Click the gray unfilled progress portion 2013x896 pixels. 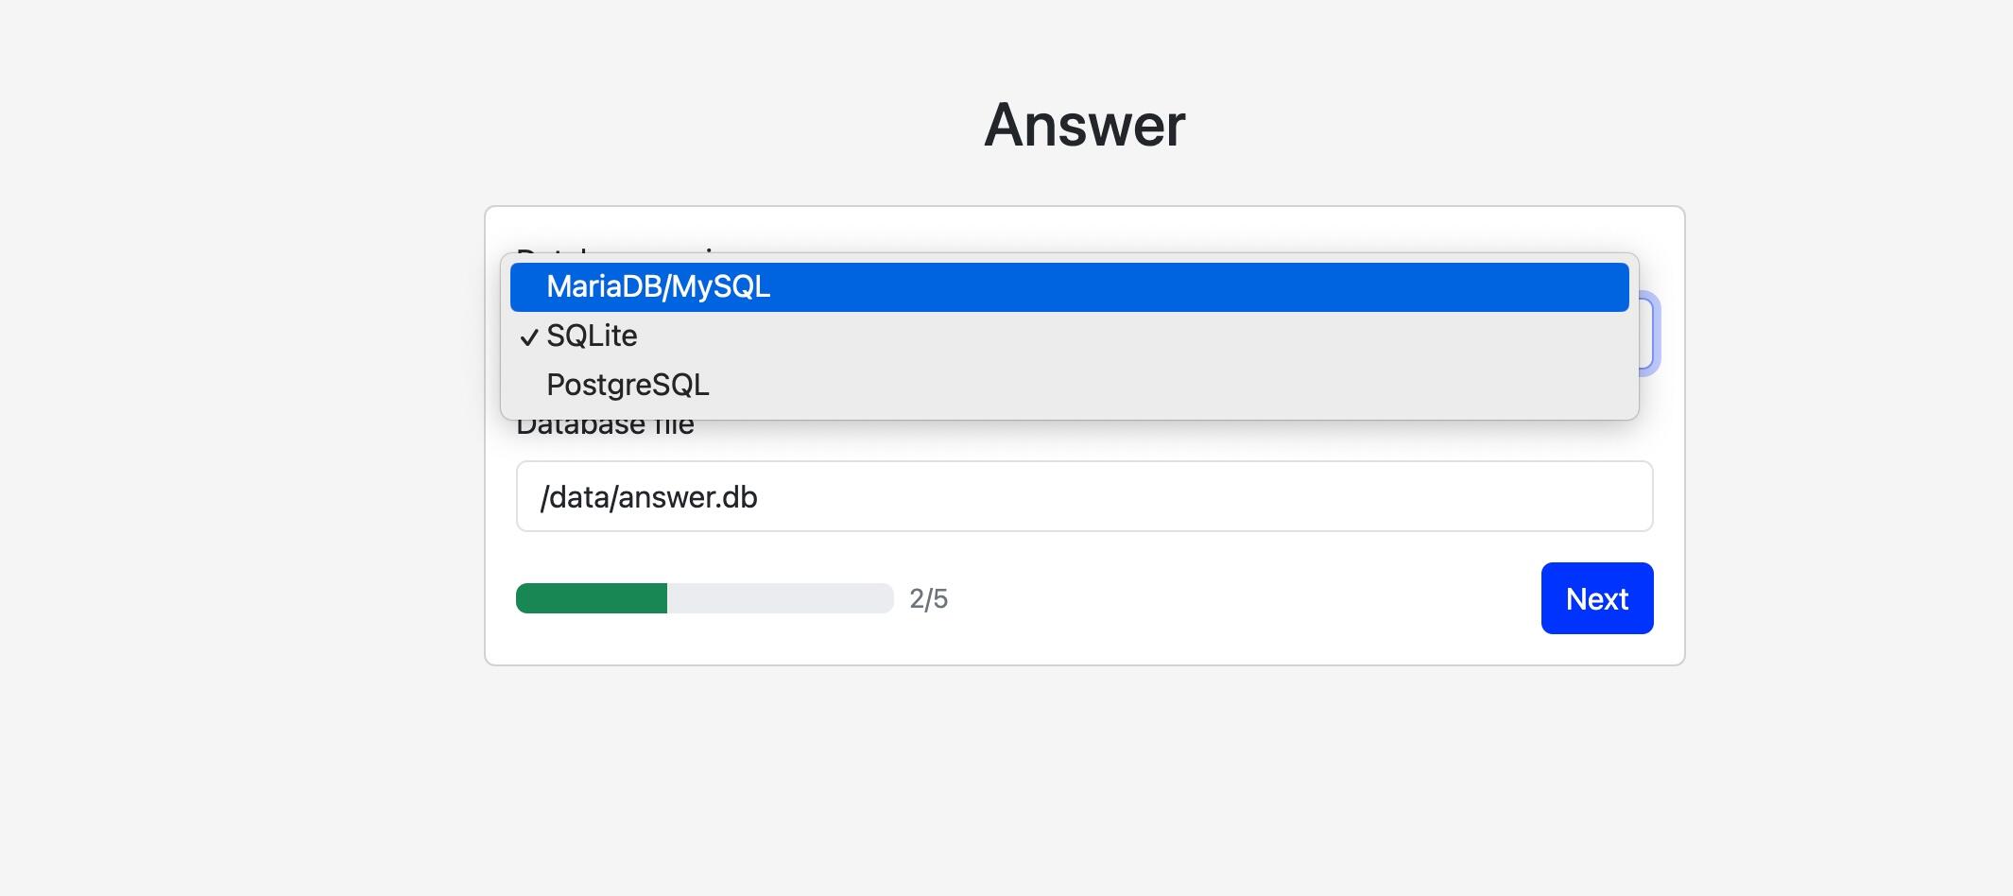780,598
